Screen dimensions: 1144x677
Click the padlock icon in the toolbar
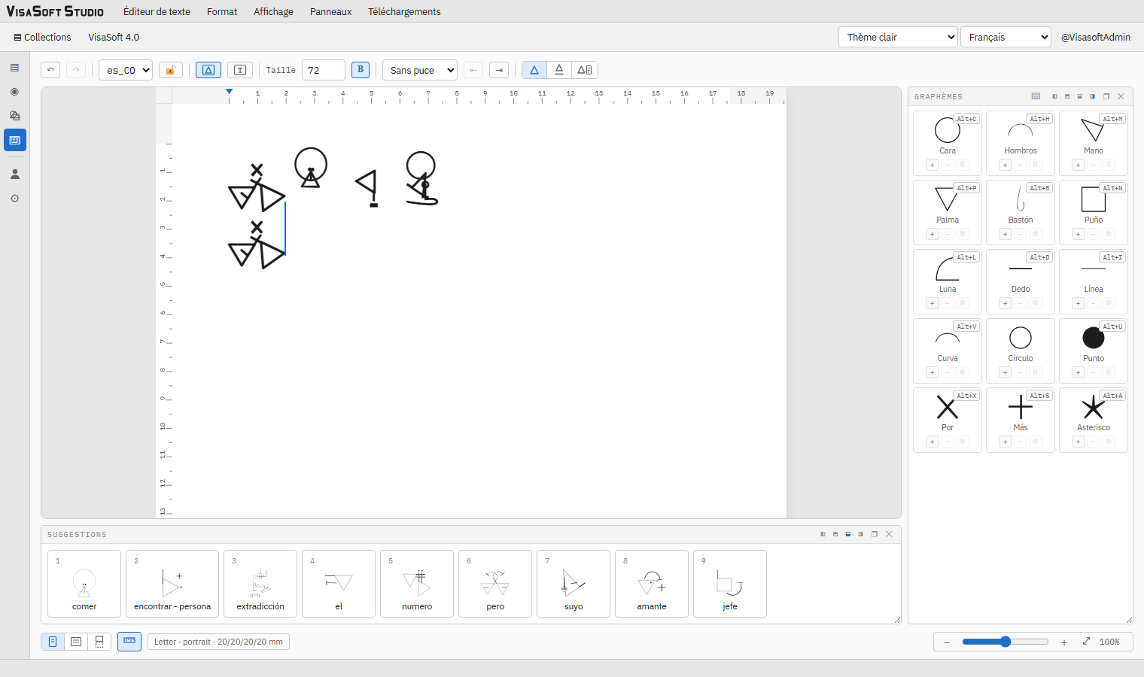click(171, 70)
